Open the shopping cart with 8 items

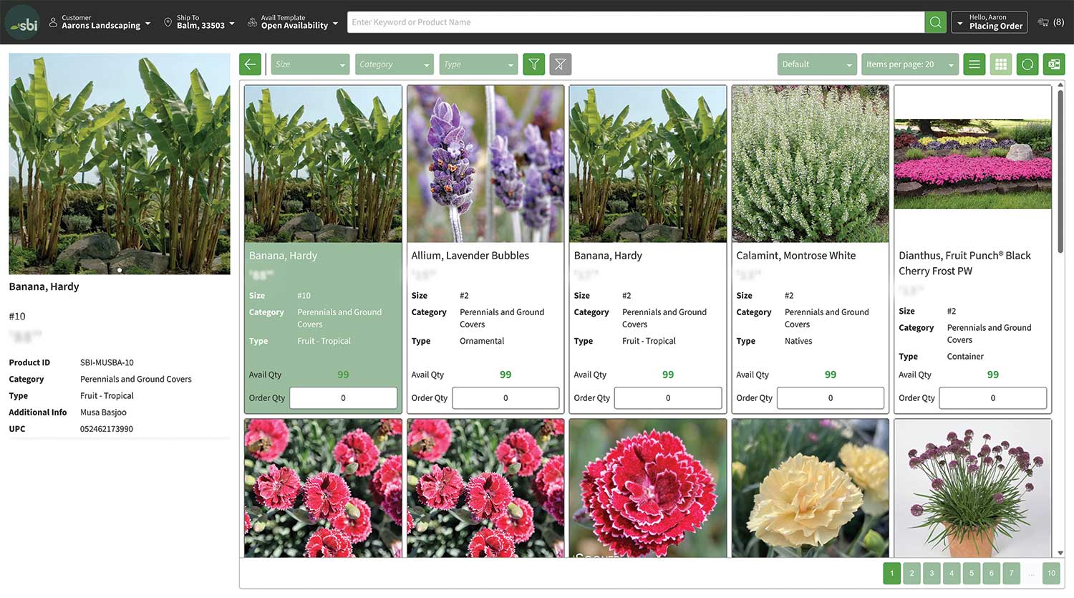(1050, 22)
